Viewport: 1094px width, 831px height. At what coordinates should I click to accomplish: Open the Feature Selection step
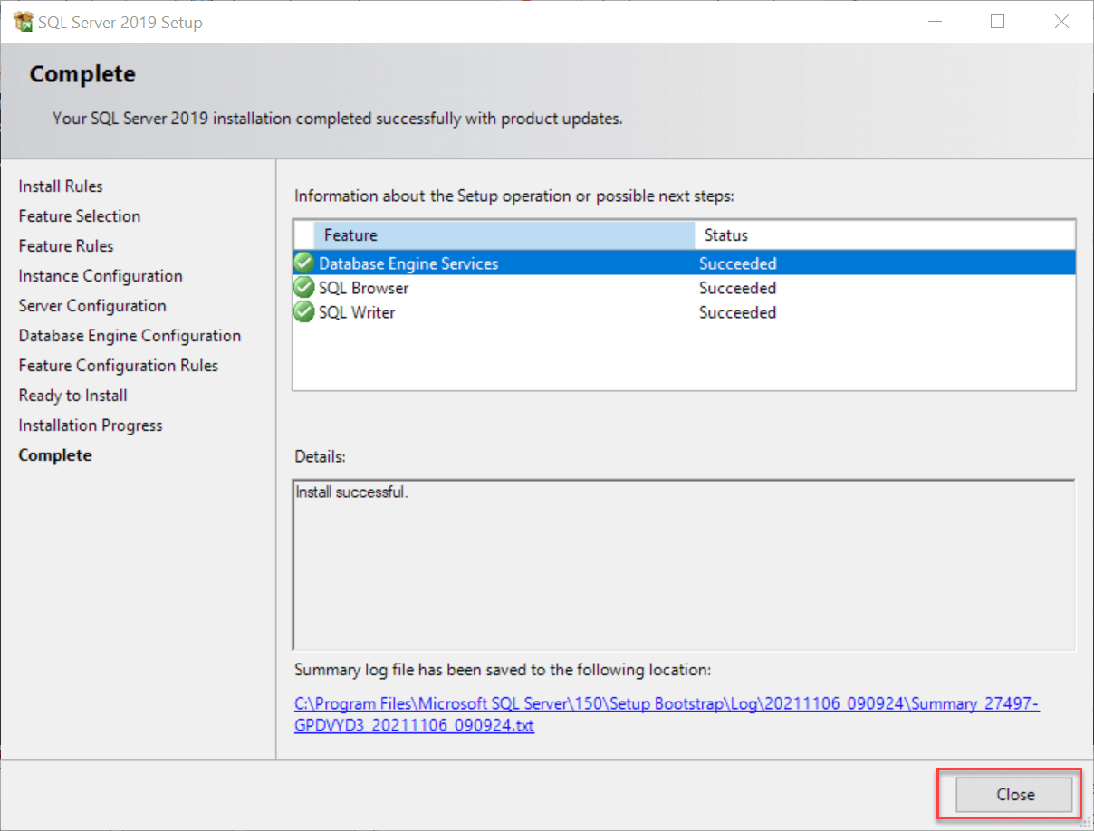click(x=80, y=215)
